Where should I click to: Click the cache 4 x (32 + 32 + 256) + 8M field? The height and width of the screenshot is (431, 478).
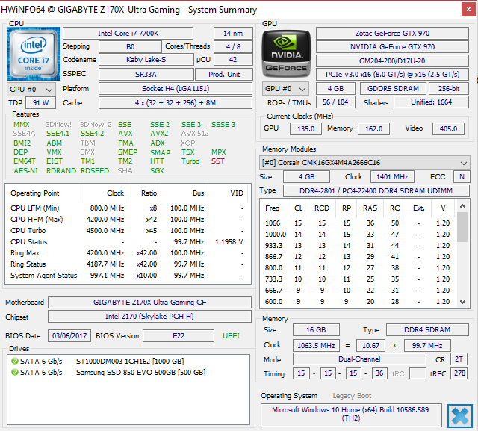click(x=176, y=103)
